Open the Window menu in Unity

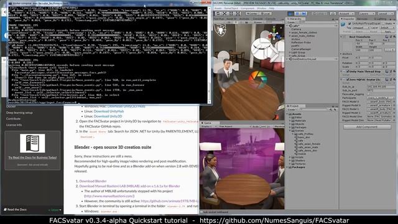[x=261, y=8]
